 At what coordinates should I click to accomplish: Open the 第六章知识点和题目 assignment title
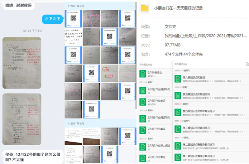(x=194, y=78)
